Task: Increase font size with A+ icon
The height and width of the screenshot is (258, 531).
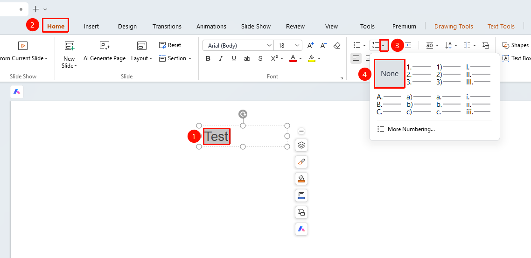Action: pos(311,45)
